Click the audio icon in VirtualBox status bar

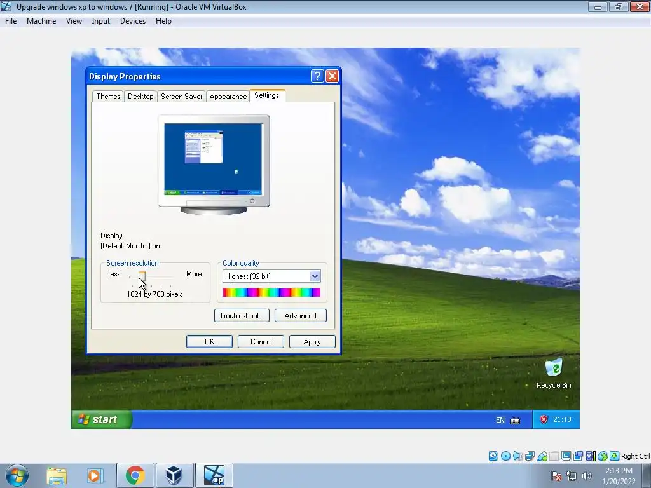517,456
